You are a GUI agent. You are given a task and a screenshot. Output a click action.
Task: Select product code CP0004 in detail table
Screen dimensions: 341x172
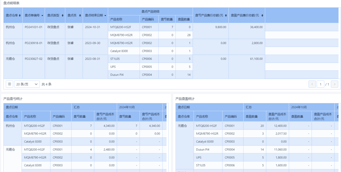147,75
